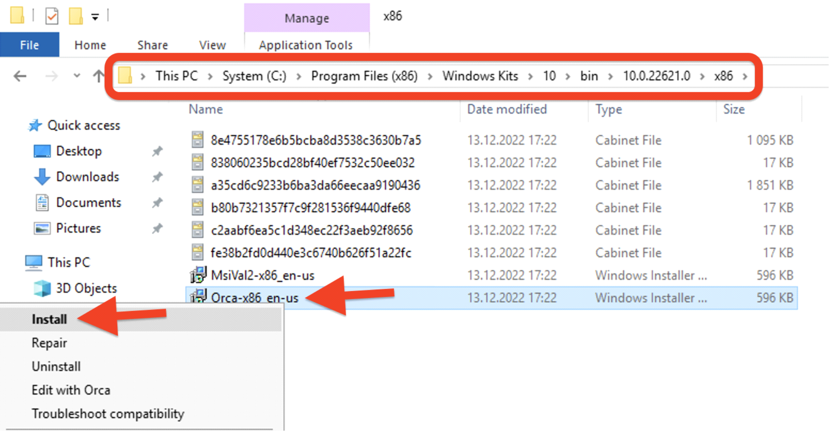
Task: Select the Desktop shortcut in sidebar
Action: (79, 151)
